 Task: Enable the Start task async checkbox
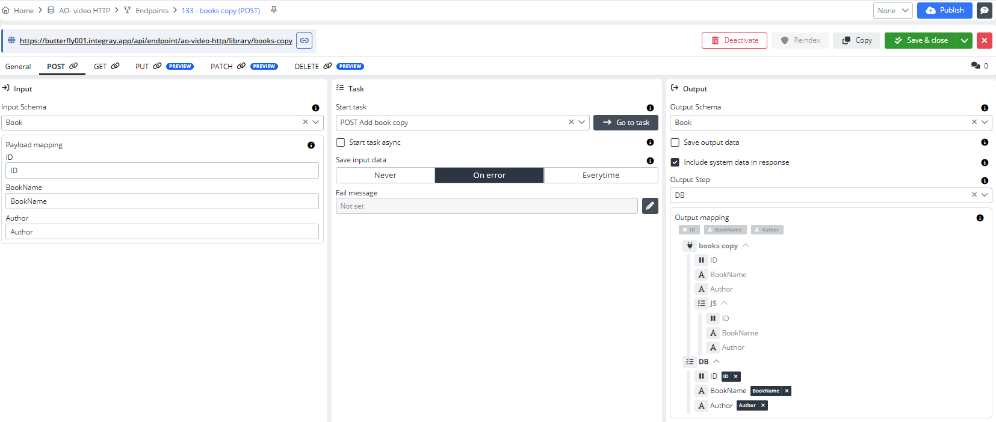tap(341, 142)
